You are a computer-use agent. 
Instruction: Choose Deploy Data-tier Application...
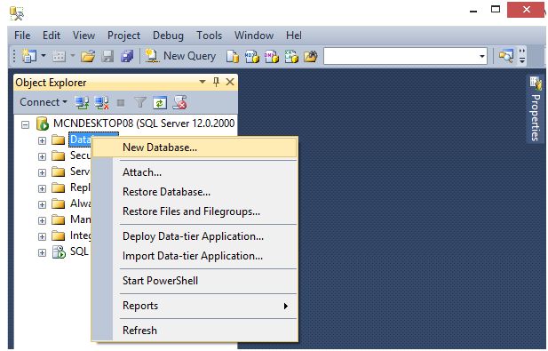pyautogui.click(x=195, y=236)
